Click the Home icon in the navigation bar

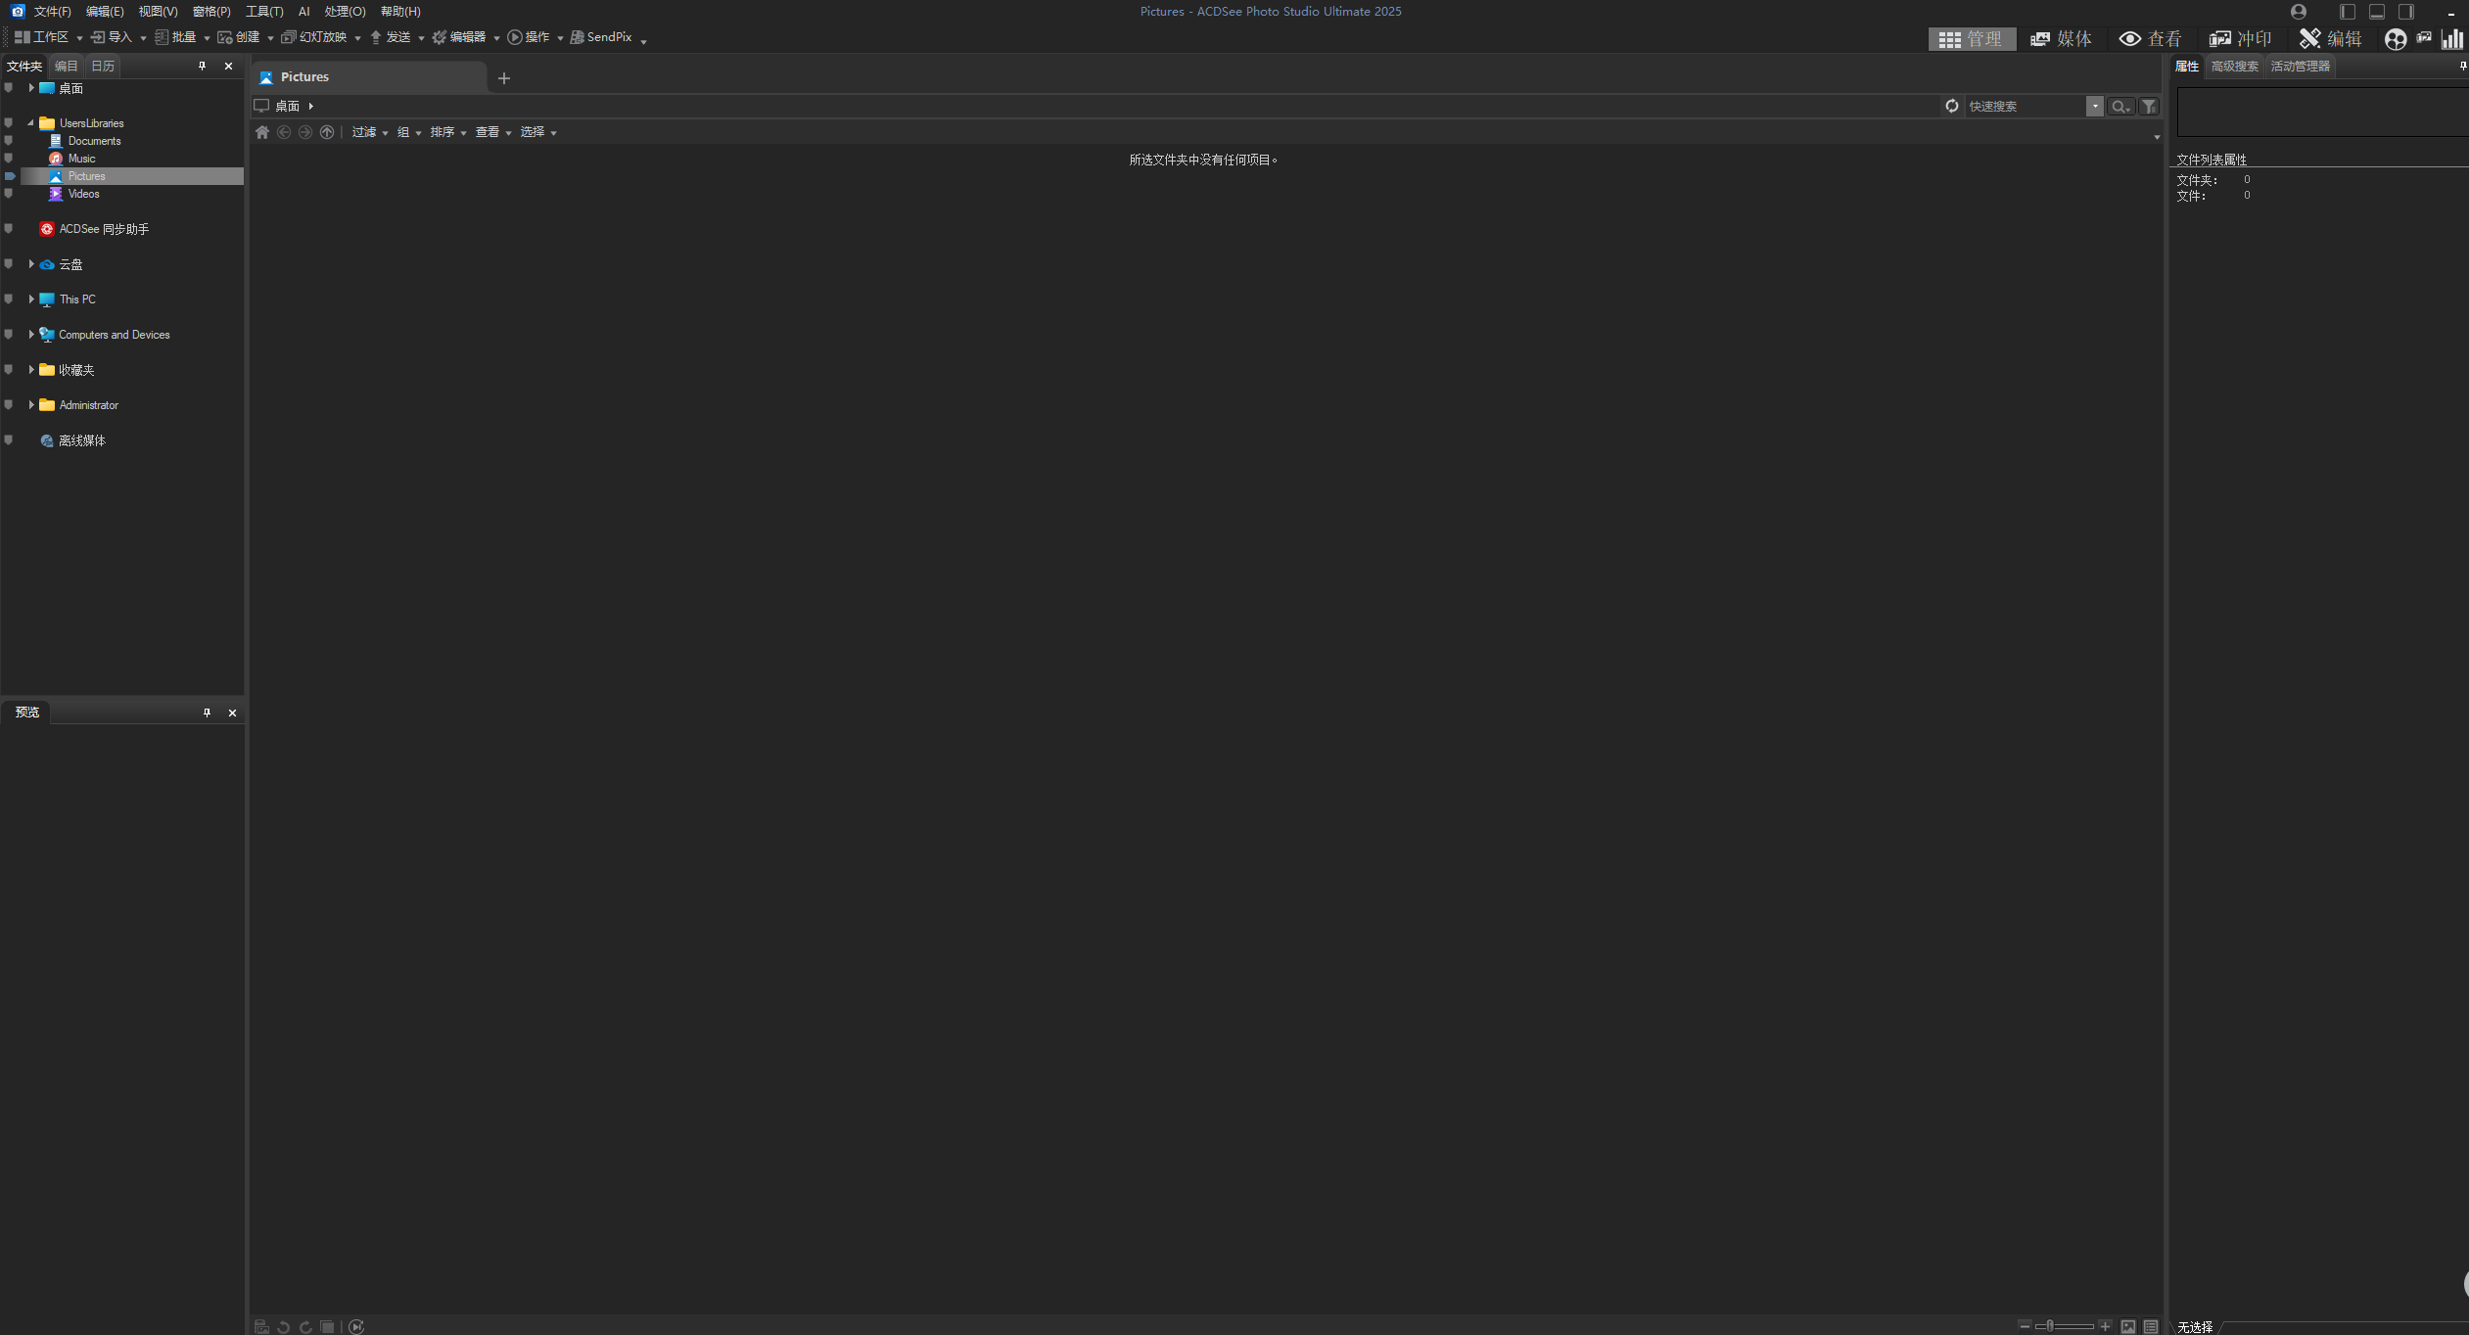(x=261, y=132)
